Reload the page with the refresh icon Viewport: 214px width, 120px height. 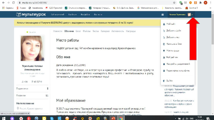coord(13,3)
